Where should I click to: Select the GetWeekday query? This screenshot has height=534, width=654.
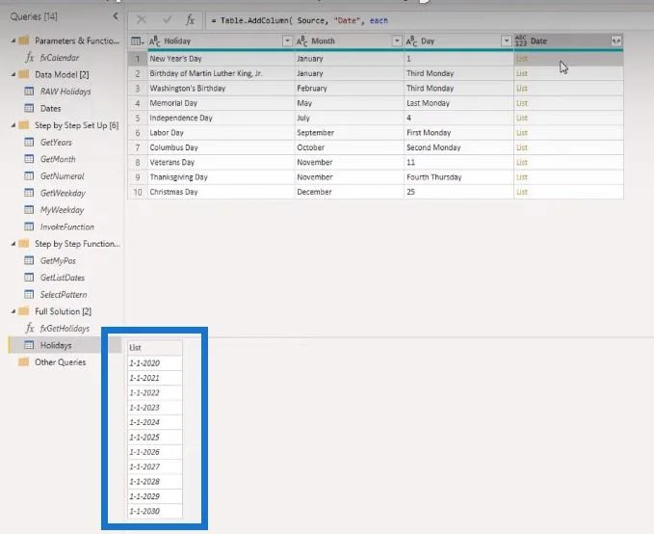click(63, 193)
